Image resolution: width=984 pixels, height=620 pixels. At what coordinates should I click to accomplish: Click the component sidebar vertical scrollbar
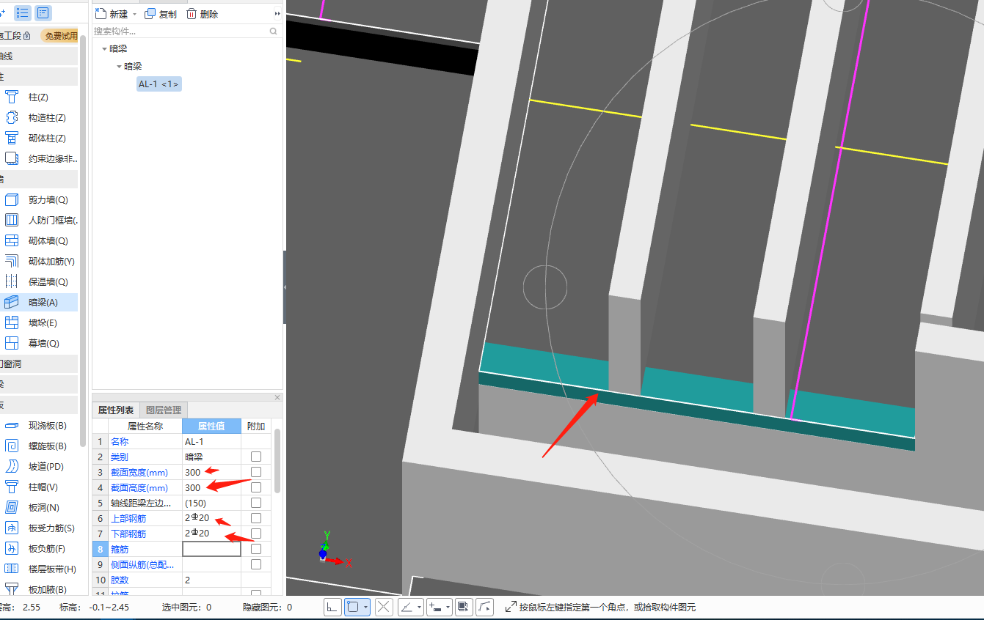click(x=84, y=242)
